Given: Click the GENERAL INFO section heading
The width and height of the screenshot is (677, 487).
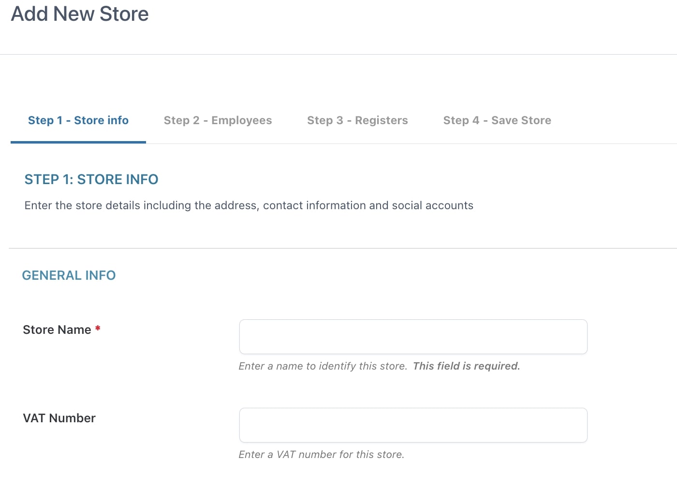Looking at the screenshot, I should click(x=69, y=275).
